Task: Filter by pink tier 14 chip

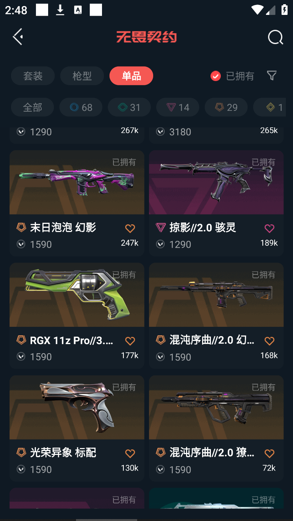Action: pyautogui.click(x=178, y=107)
